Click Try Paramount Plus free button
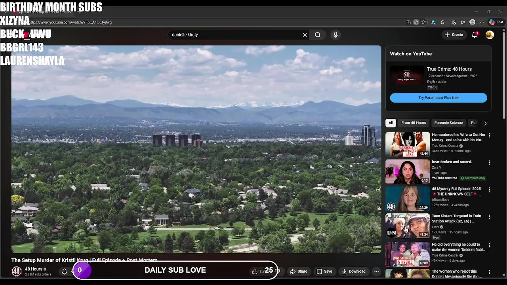This screenshot has height=285, width=507. pyautogui.click(x=438, y=98)
